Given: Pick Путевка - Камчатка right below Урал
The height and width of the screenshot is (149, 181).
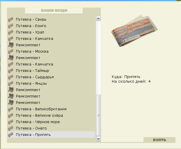Looking at the screenshot, I should [x=35, y=39].
